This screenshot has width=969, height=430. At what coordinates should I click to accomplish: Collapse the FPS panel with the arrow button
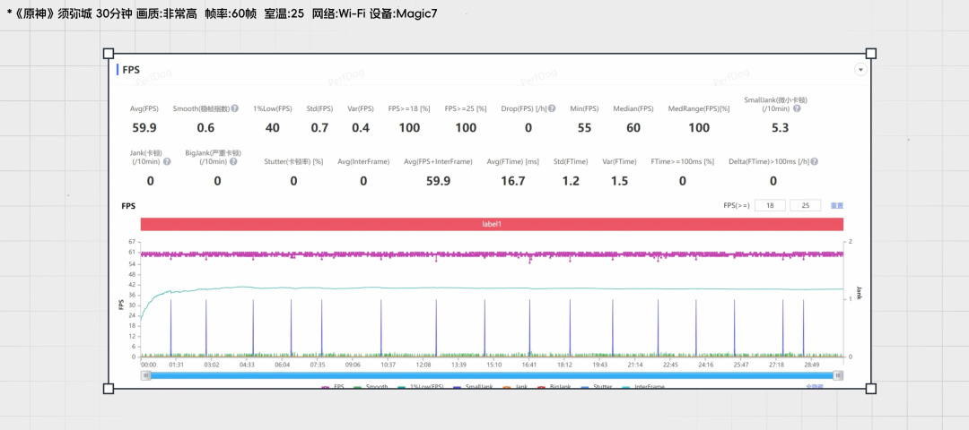860,70
